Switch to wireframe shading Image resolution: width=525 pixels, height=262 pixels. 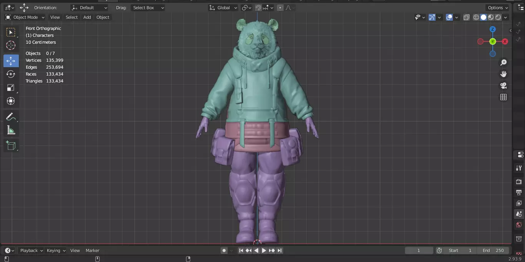point(476,17)
